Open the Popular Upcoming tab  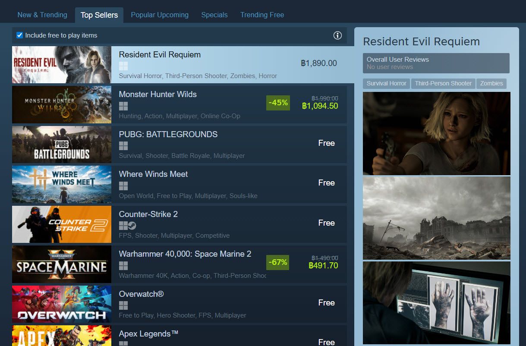click(160, 15)
